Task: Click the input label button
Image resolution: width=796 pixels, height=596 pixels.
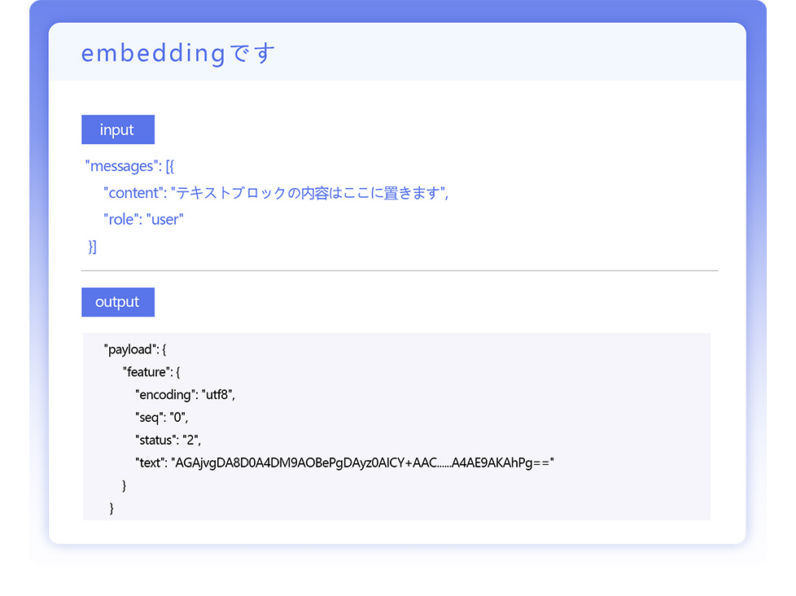Action: coord(118,129)
